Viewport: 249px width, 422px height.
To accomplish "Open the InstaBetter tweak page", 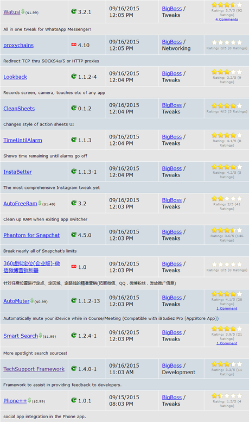I will pyautogui.click(x=17, y=172).
